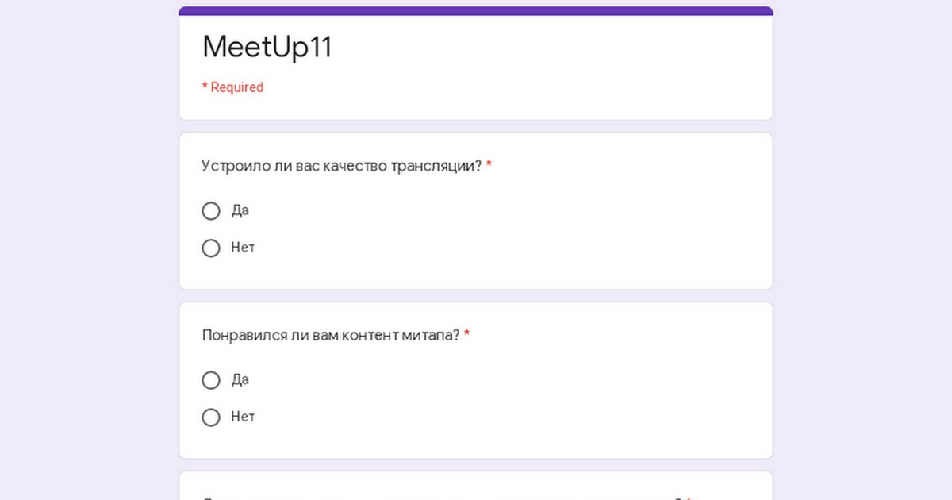The height and width of the screenshot is (500, 952).
Task: Choose "Нет" radio for контент митапа question
Action: [x=211, y=417]
